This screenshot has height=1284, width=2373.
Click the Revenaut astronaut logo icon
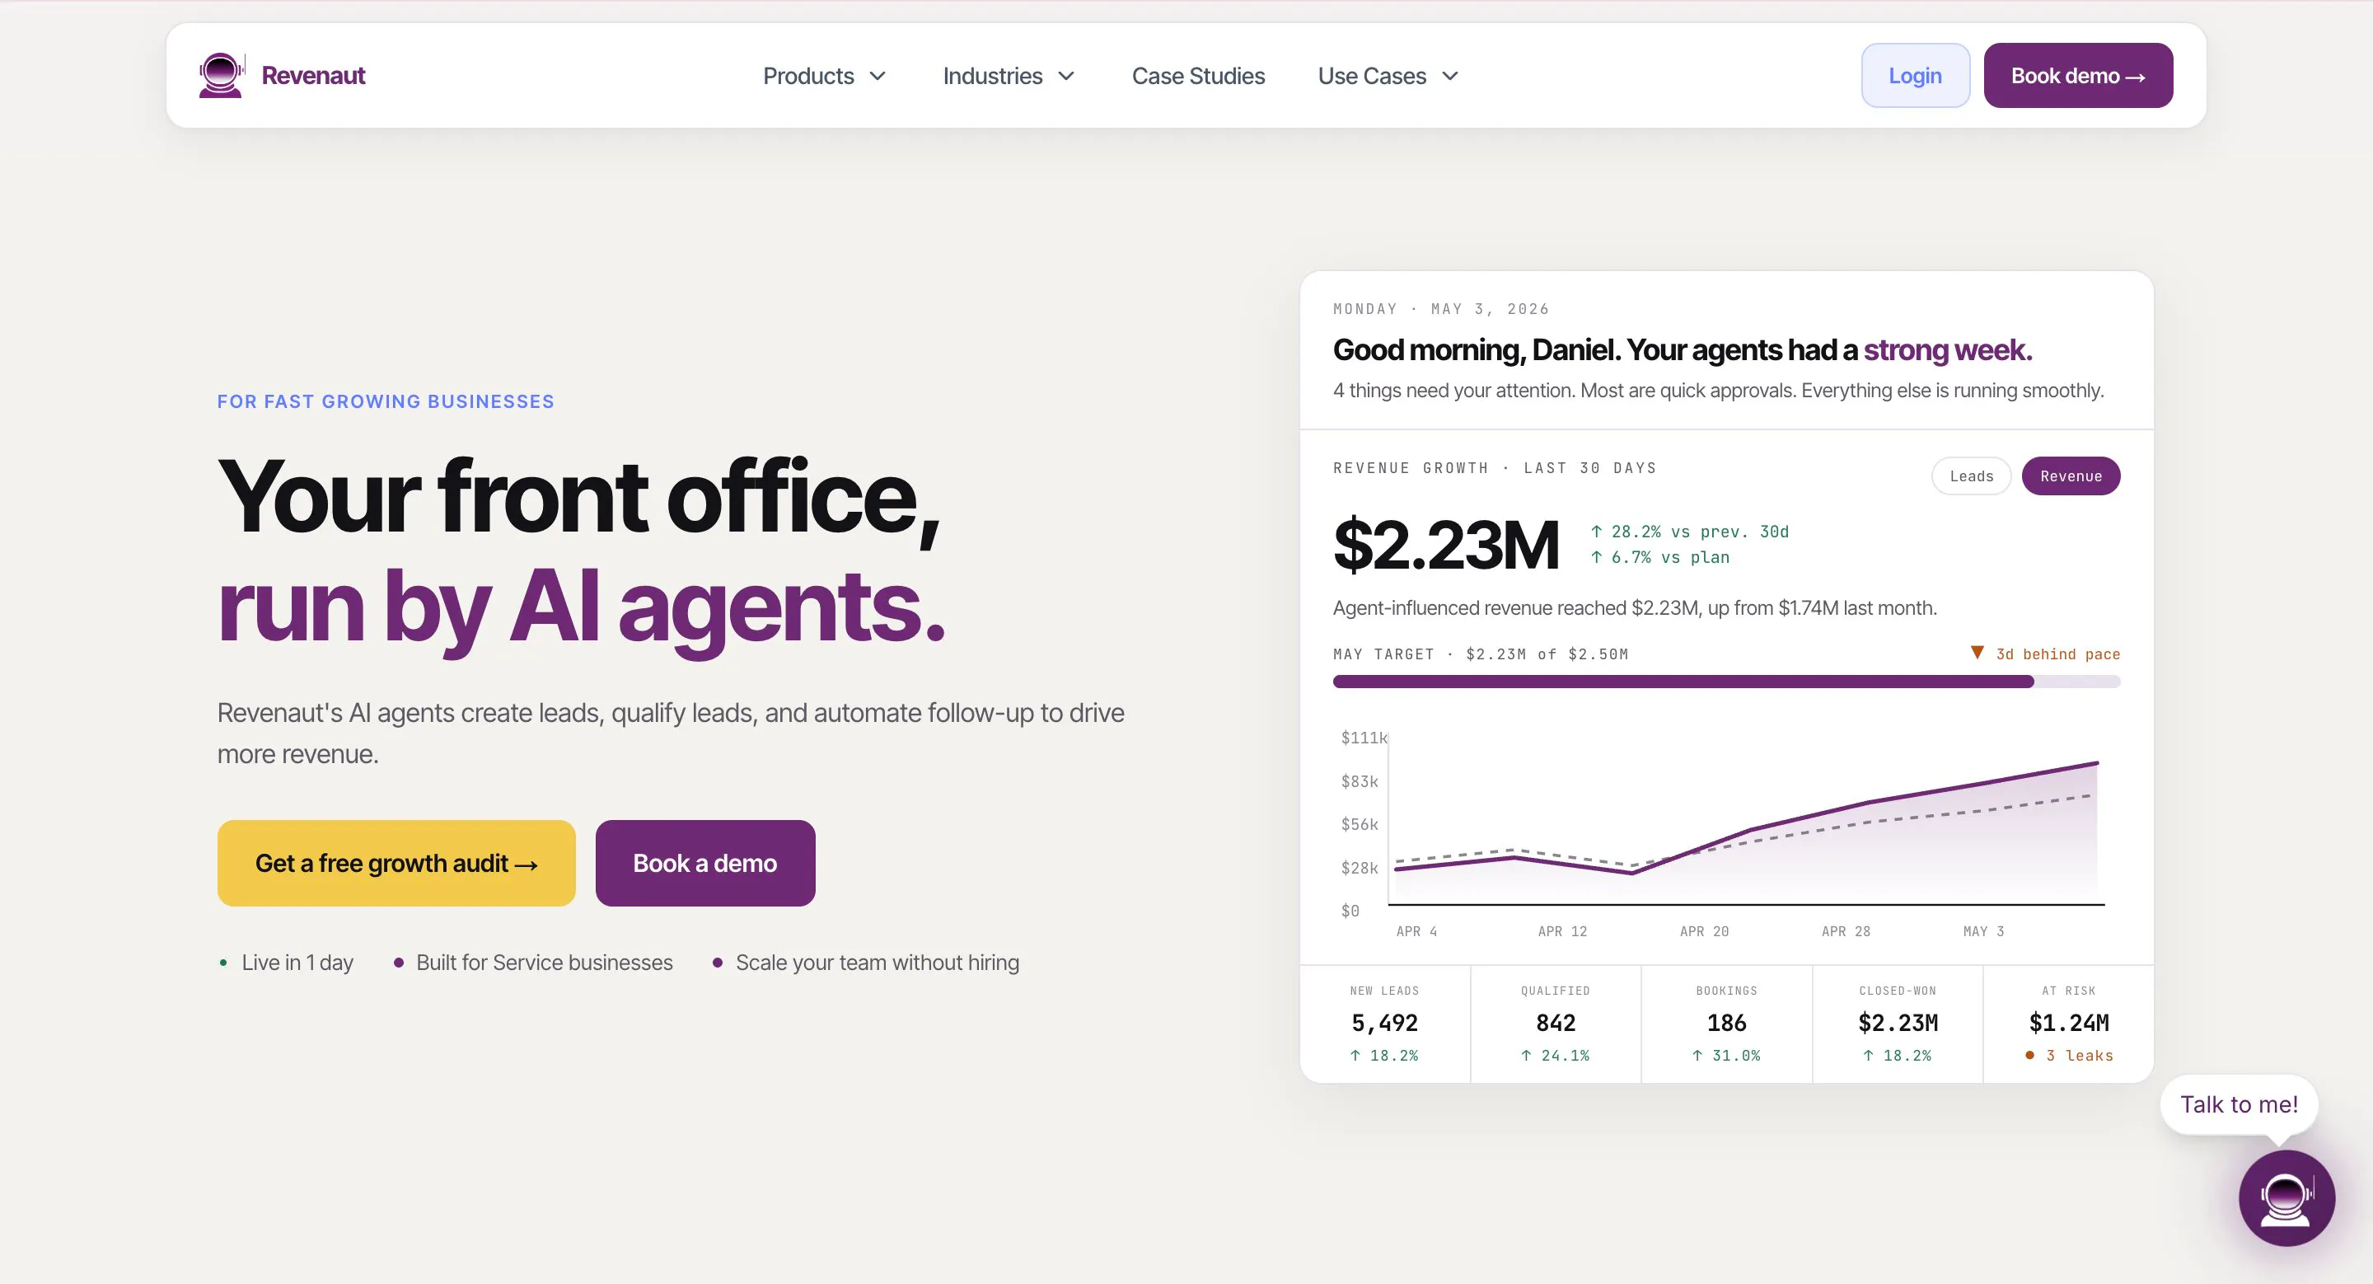pyautogui.click(x=221, y=75)
